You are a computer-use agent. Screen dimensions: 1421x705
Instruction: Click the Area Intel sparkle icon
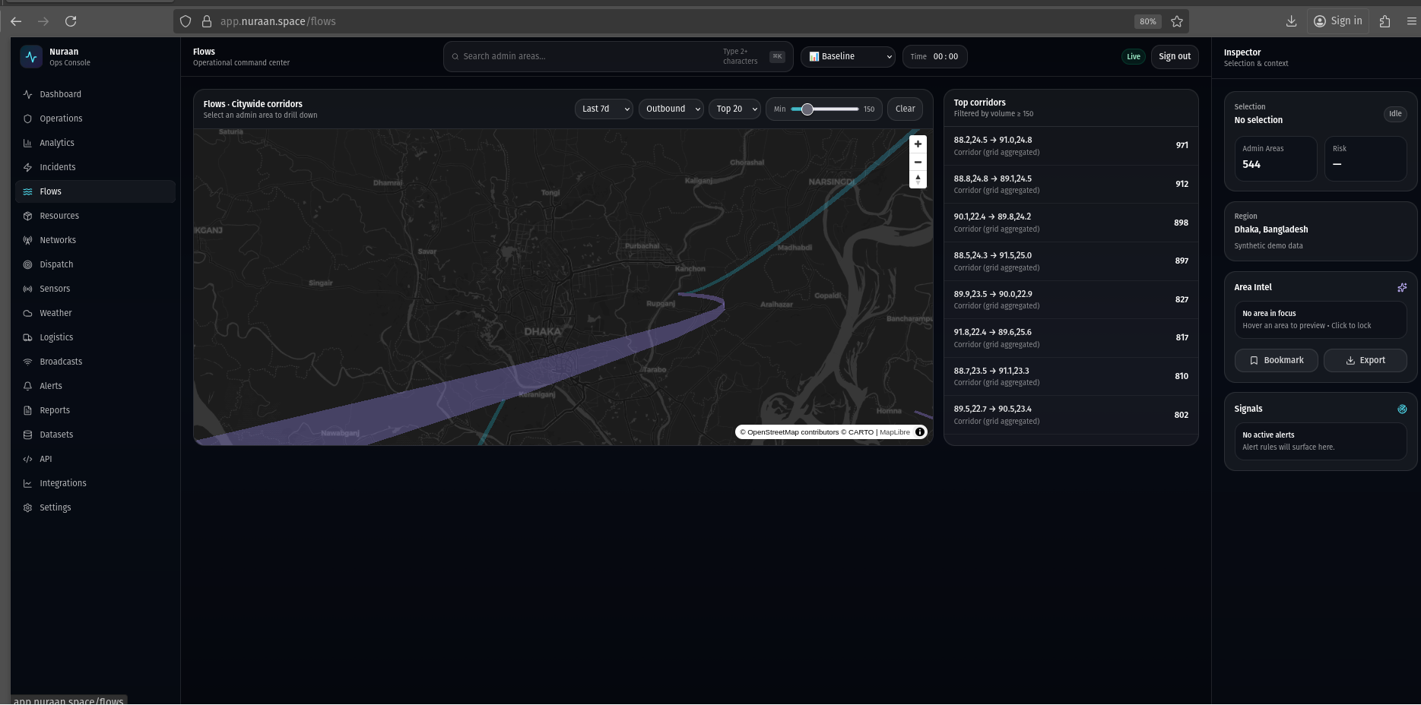[1401, 287]
